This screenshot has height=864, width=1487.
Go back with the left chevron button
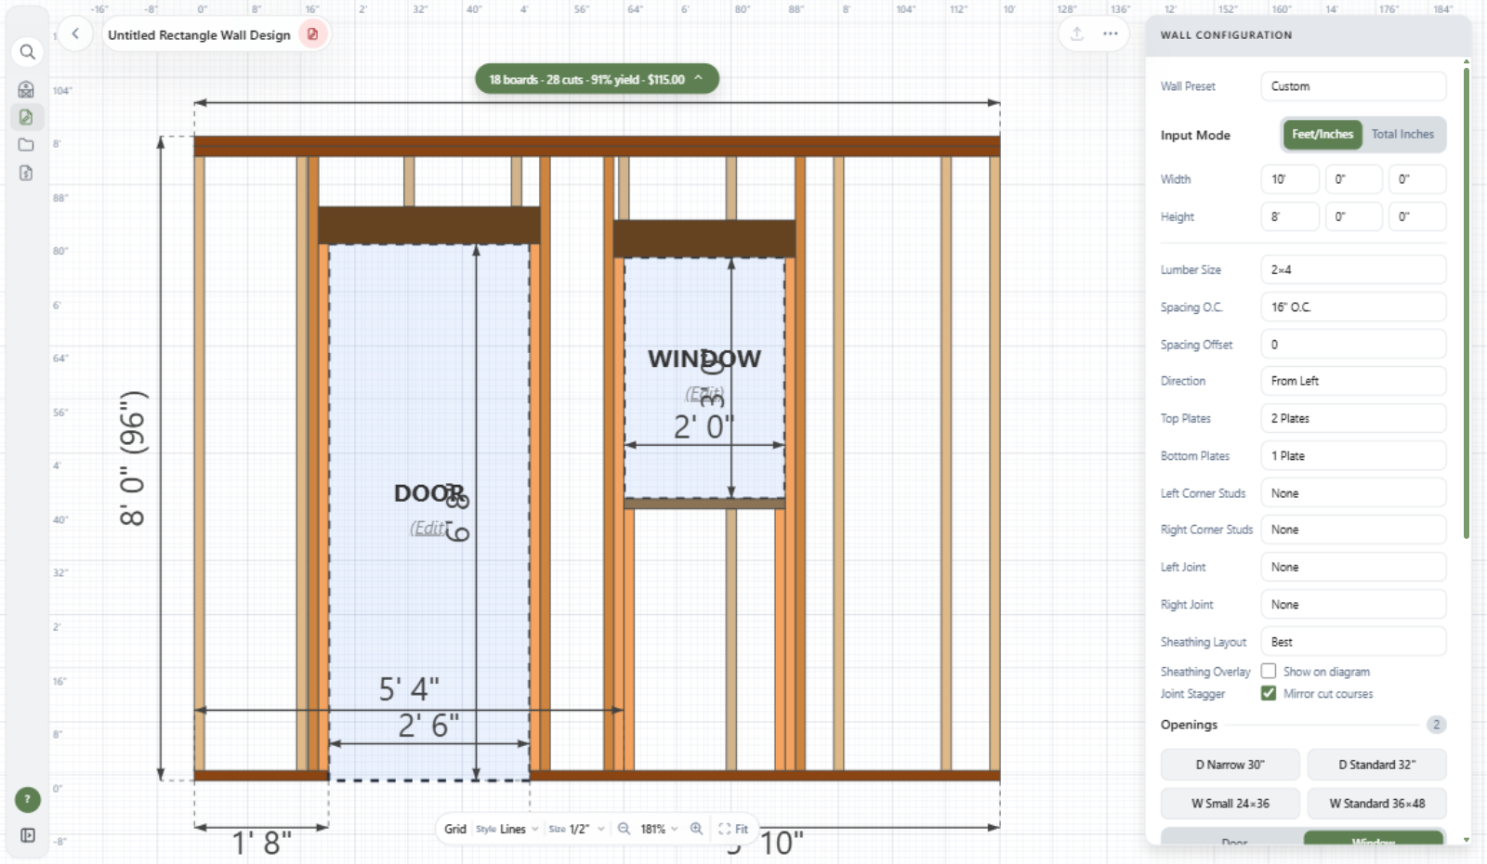(x=75, y=34)
